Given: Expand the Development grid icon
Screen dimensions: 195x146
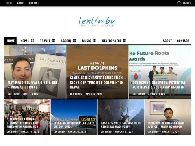Looking at the screenshot, I should [125, 41].
